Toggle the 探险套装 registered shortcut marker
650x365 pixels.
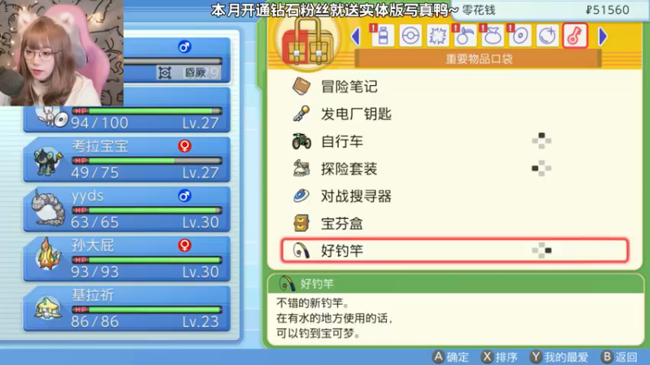pyautogui.click(x=541, y=169)
